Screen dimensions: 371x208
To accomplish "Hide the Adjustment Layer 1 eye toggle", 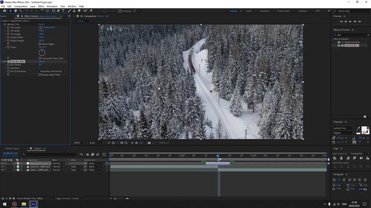I will pos(2,163).
